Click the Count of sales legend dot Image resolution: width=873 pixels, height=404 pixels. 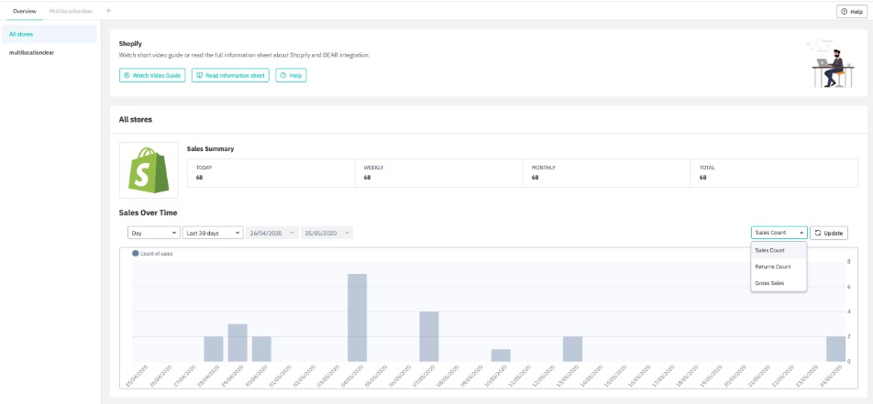pos(136,253)
